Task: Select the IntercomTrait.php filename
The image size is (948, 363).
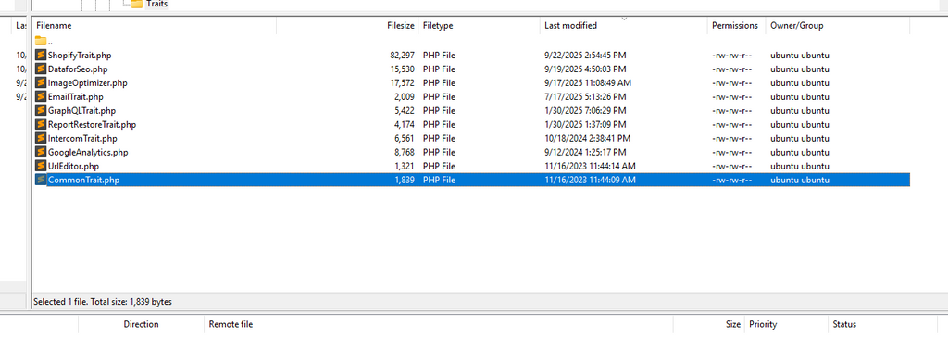Action: click(x=82, y=139)
